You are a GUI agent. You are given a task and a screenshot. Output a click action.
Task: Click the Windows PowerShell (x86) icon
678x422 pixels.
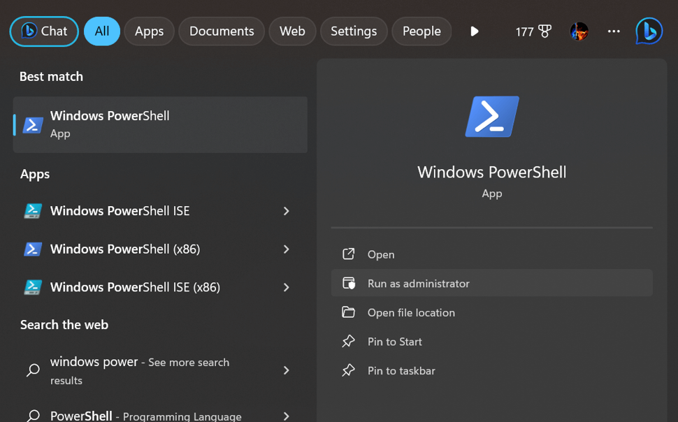(x=33, y=249)
